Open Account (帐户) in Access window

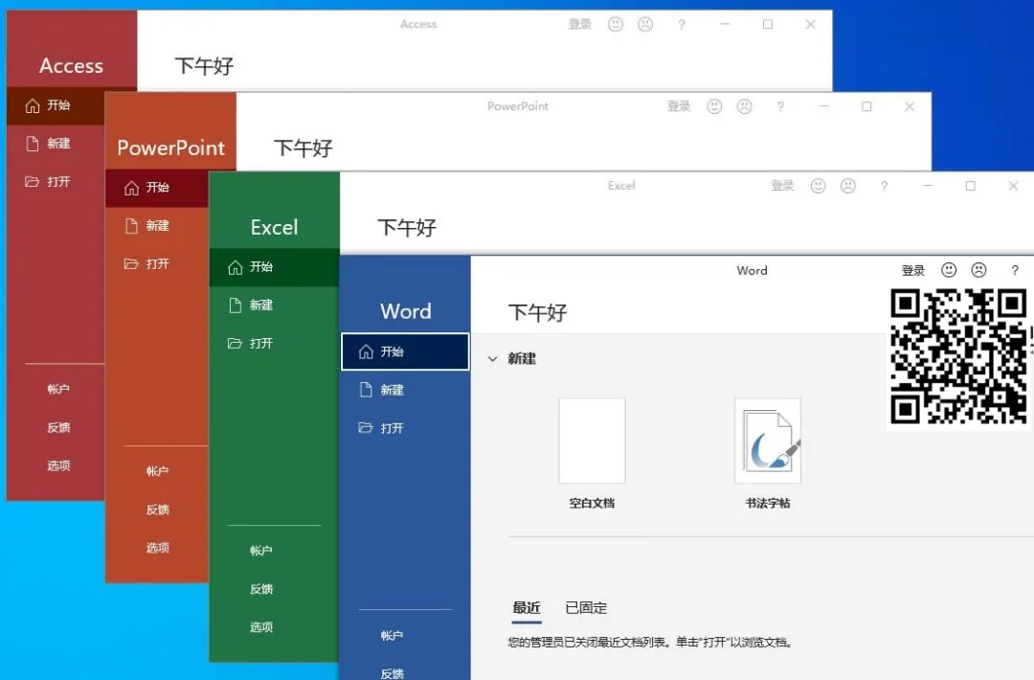click(x=58, y=389)
